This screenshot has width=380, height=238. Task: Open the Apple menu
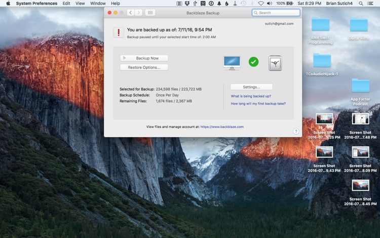coord(8,4)
